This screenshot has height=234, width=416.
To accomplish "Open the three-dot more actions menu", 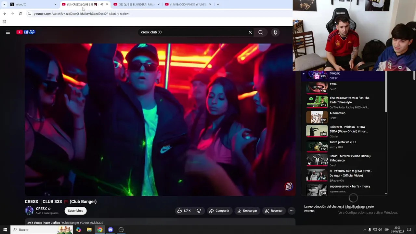I will click(292, 211).
